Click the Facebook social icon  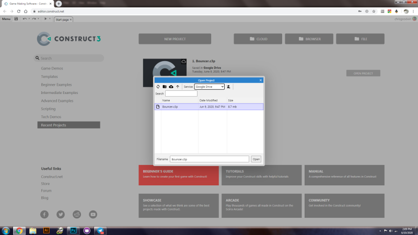[44, 214]
